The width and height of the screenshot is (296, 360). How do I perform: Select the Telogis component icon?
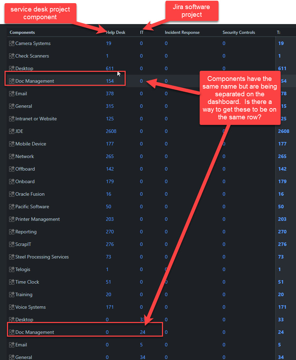click(12, 269)
